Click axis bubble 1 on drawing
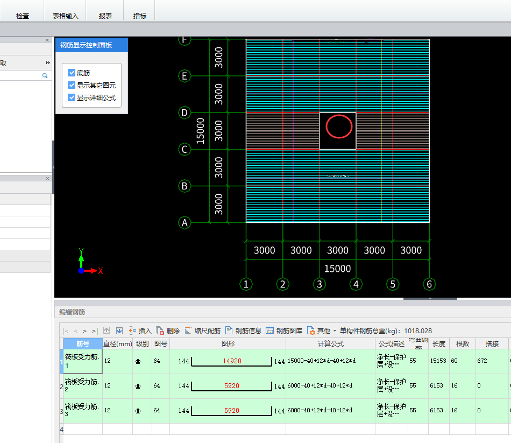The height and width of the screenshot is (443, 511). 246,284
